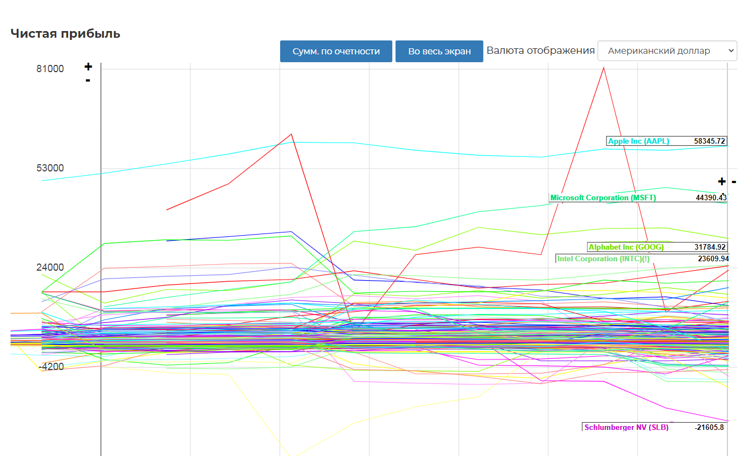Select the Intel Corporation (INTC)(!) label
The height and width of the screenshot is (456, 744).
coord(603,259)
